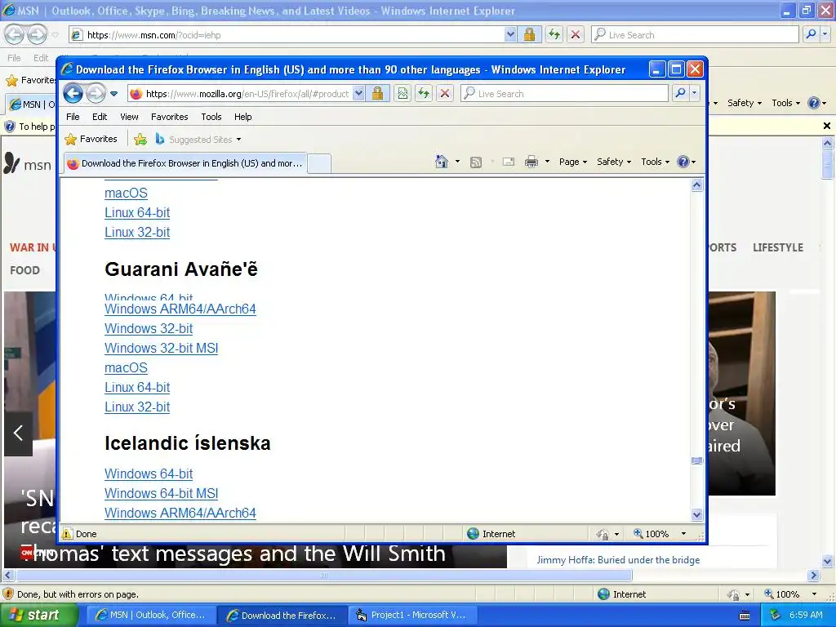This screenshot has width=836, height=627.
Task: Click previous slide arrow on MSN carousel
Action: click(x=18, y=433)
